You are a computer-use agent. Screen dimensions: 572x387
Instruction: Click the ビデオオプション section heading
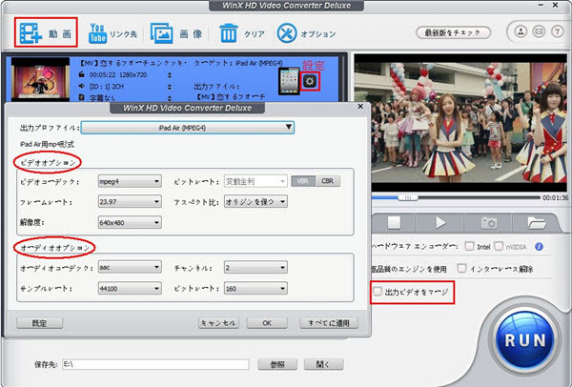pyautogui.click(x=48, y=163)
